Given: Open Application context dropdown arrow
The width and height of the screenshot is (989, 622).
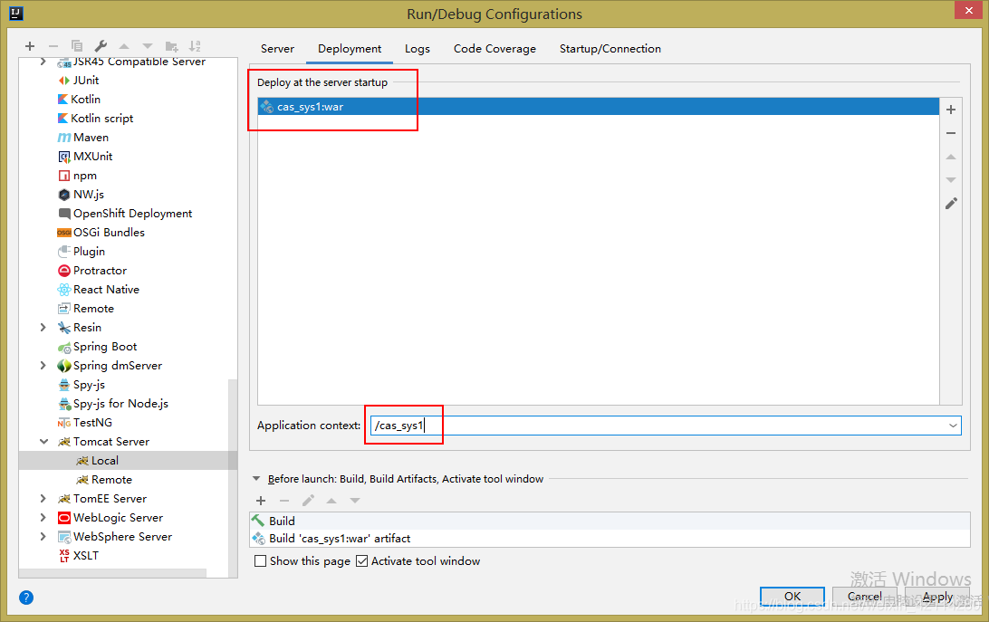Looking at the screenshot, I should pos(953,426).
